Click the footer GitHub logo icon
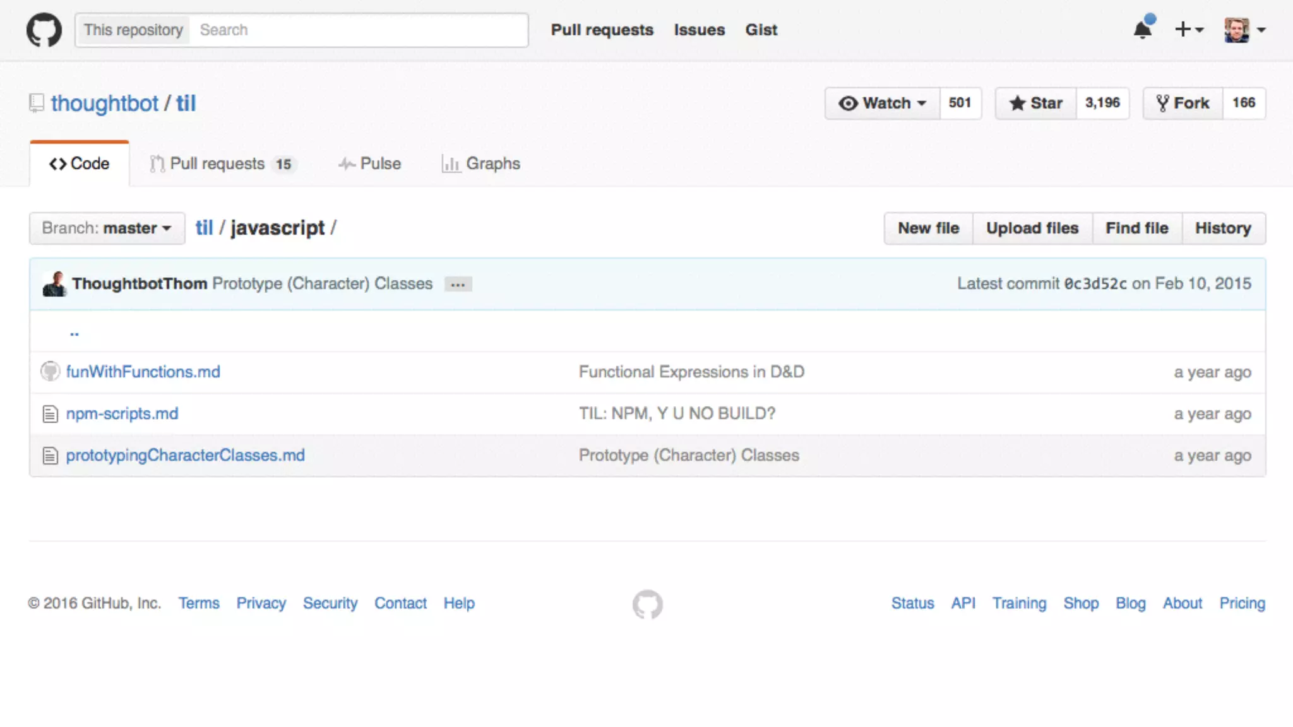This screenshot has width=1293, height=727. [647, 604]
